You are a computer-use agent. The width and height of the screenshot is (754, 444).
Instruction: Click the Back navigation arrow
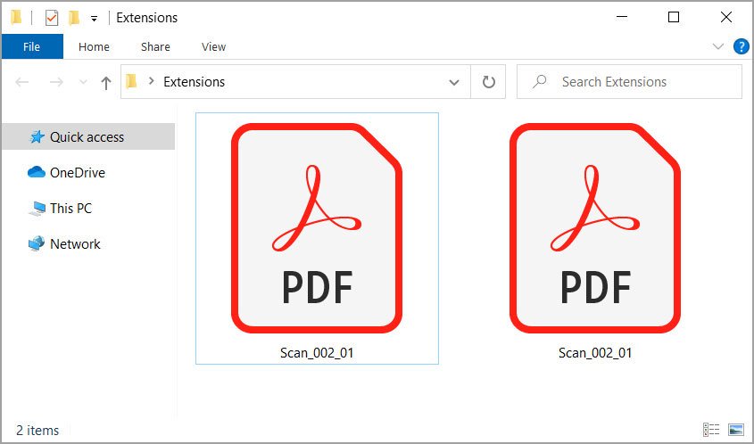(22, 82)
